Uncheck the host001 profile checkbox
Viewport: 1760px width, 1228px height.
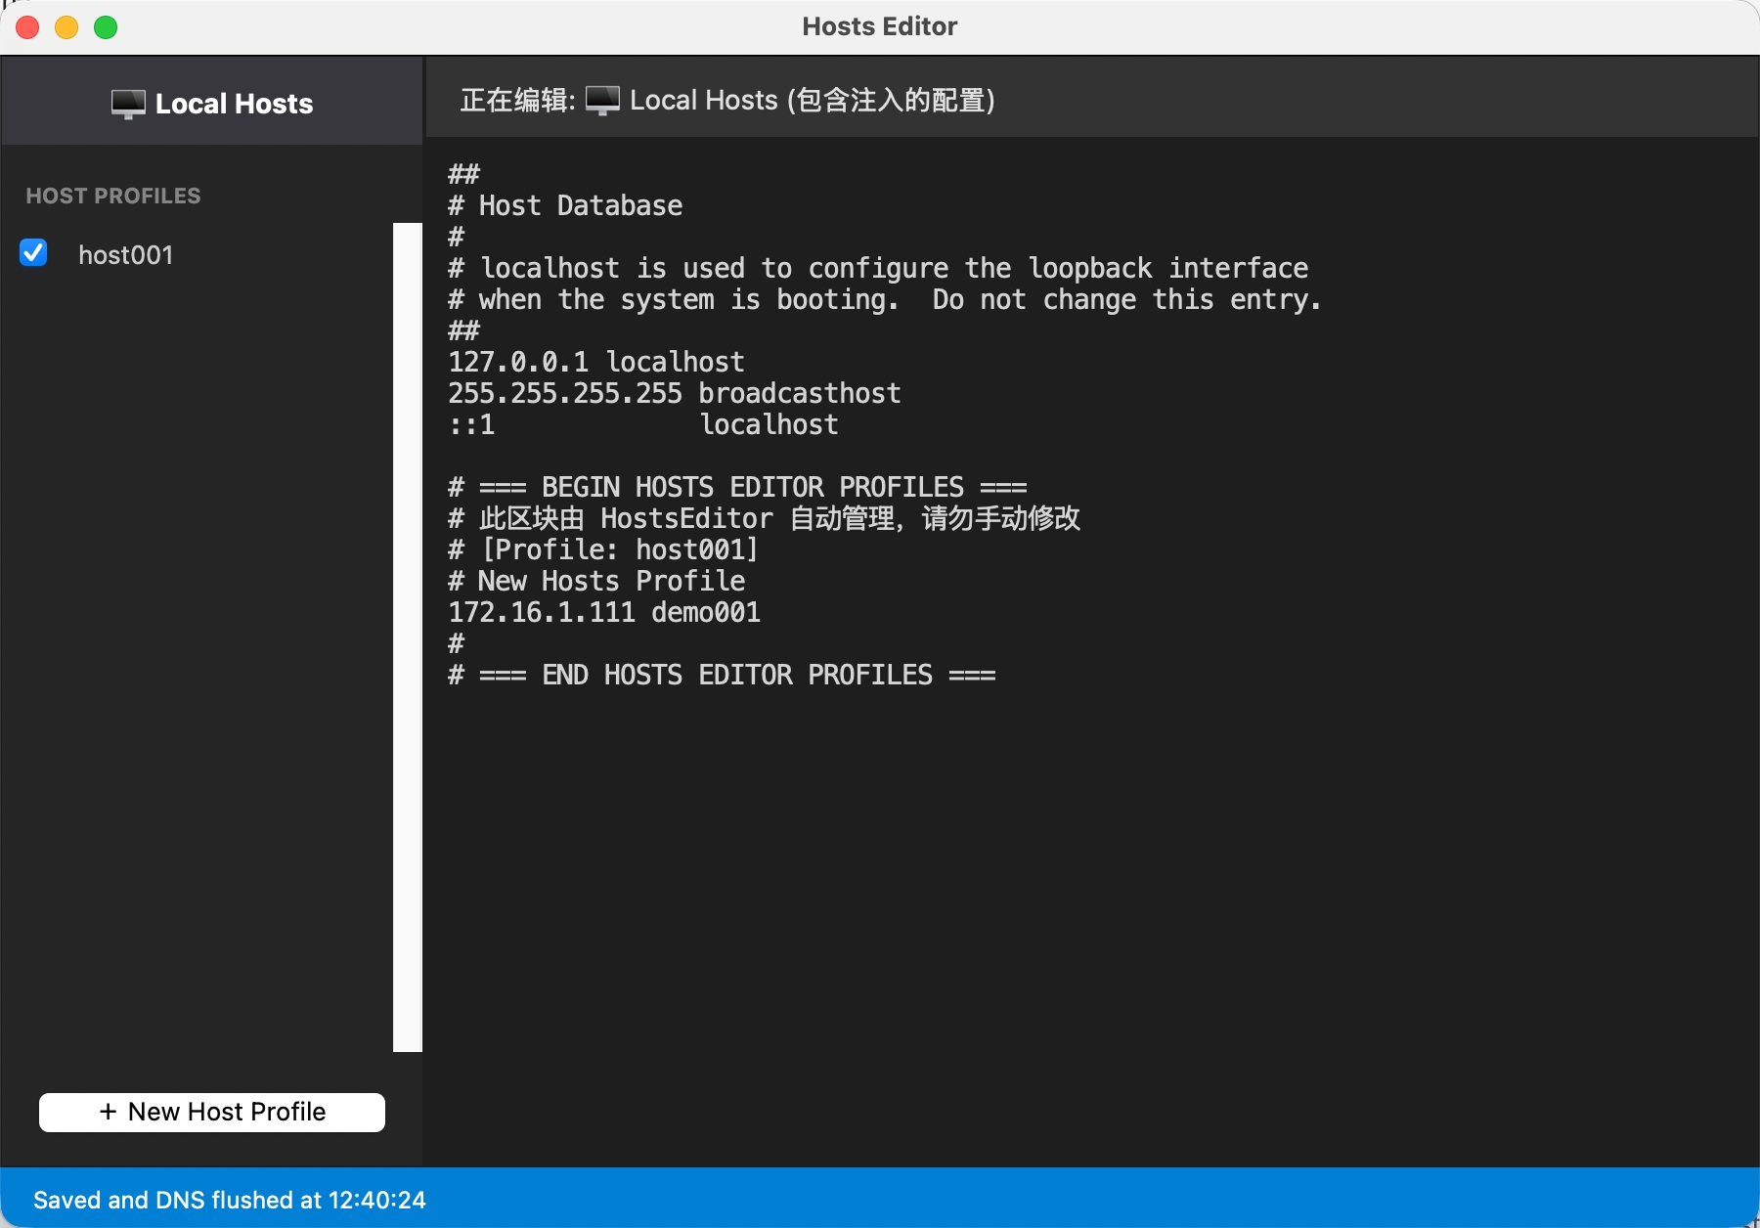click(x=33, y=253)
